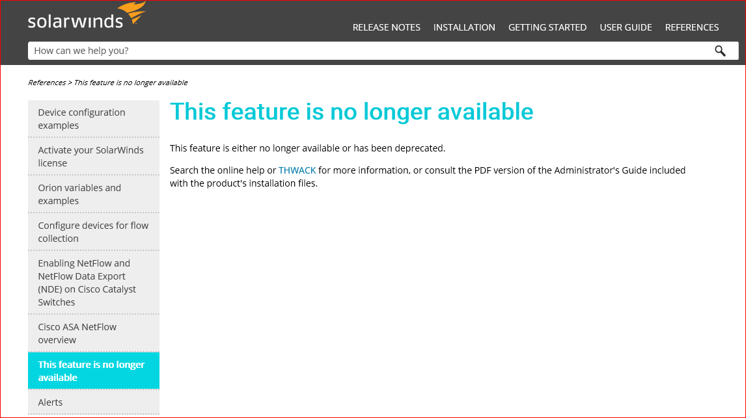Click the search magnifier icon
This screenshot has height=418, width=746.
tap(720, 51)
